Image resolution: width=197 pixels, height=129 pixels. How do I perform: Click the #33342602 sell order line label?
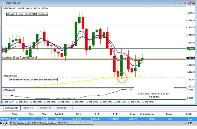10,76
